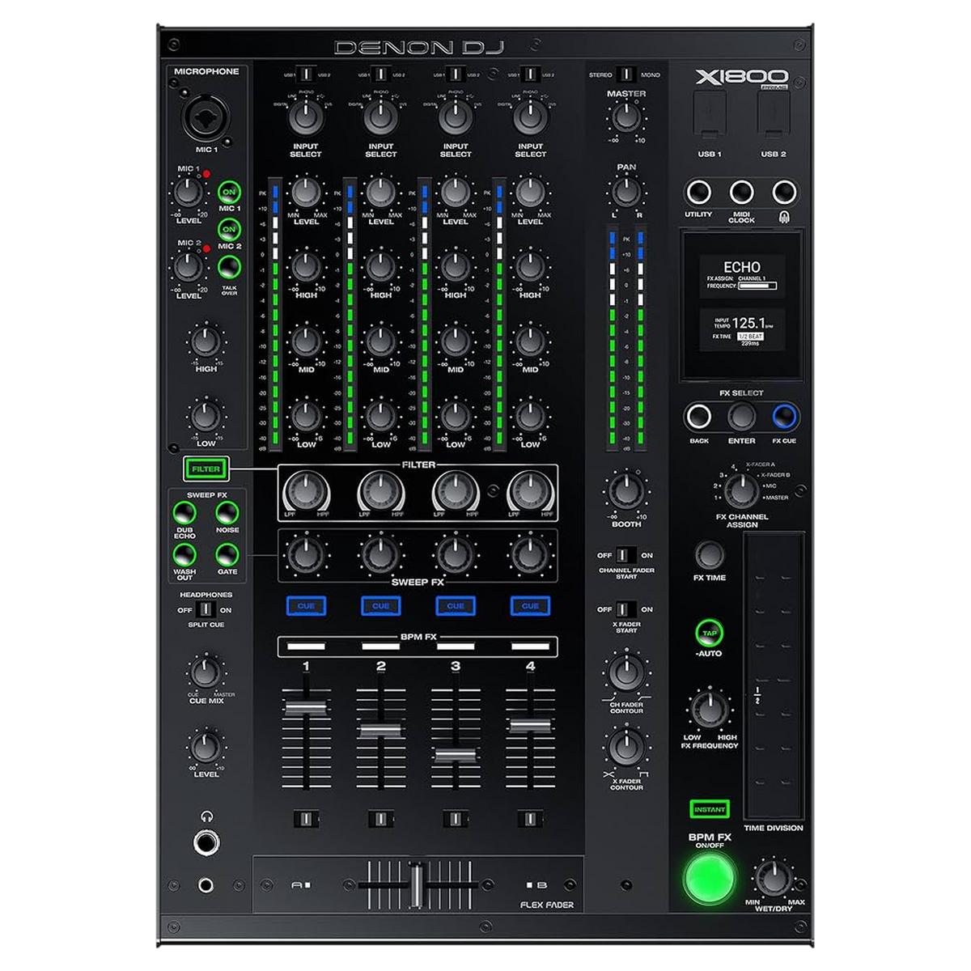Viewport: 971px width, 971px height.
Task: Turn on the MIC 1 ON button
Action: 230,193
